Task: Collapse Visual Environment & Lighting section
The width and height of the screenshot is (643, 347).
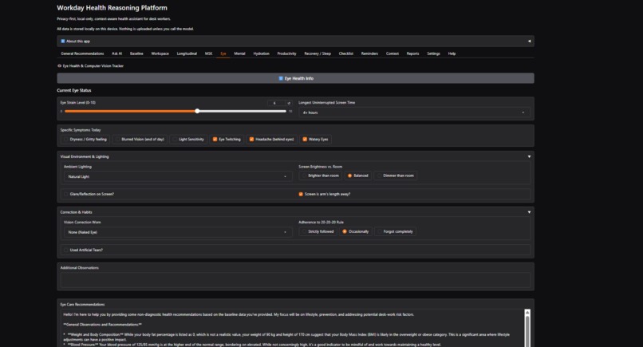Action: tap(529, 156)
